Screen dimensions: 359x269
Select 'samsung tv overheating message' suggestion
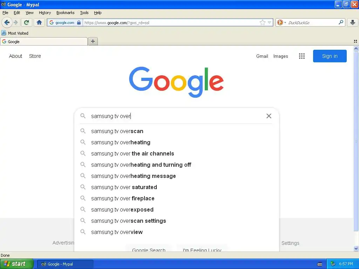pyautogui.click(x=176, y=176)
